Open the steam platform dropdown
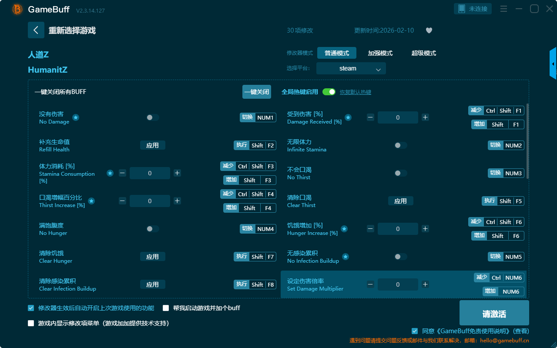The height and width of the screenshot is (348, 557). coord(351,68)
